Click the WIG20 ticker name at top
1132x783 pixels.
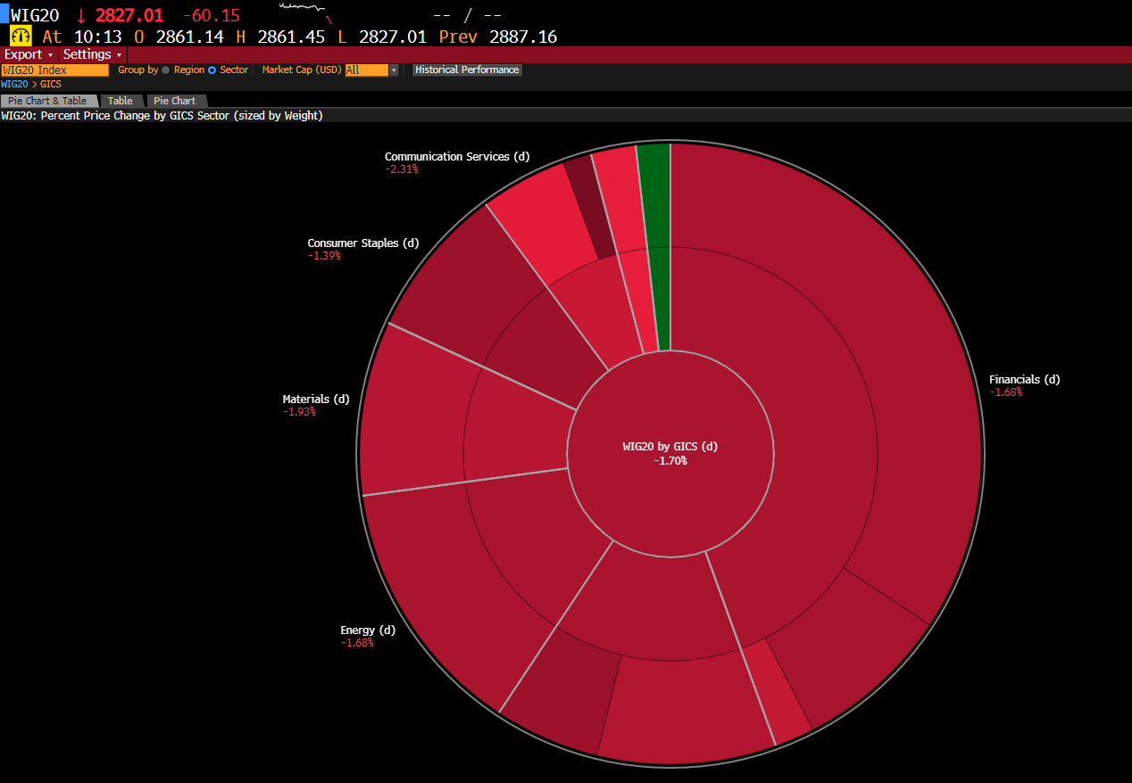tap(35, 15)
